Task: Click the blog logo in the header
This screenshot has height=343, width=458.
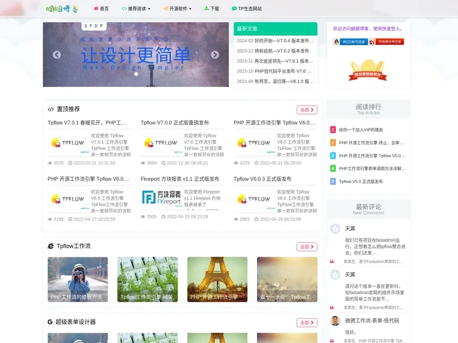Action: (x=62, y=9)
